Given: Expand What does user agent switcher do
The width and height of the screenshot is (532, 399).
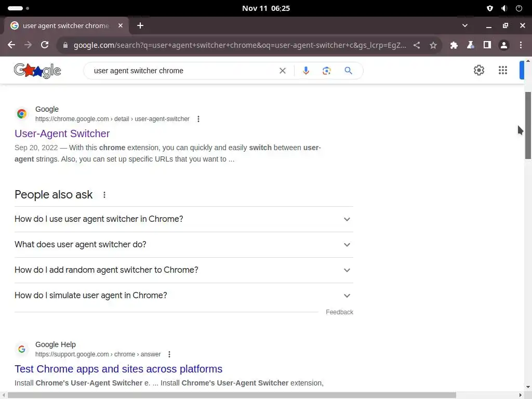Looking at the screenshot, I should coord(184,245).
